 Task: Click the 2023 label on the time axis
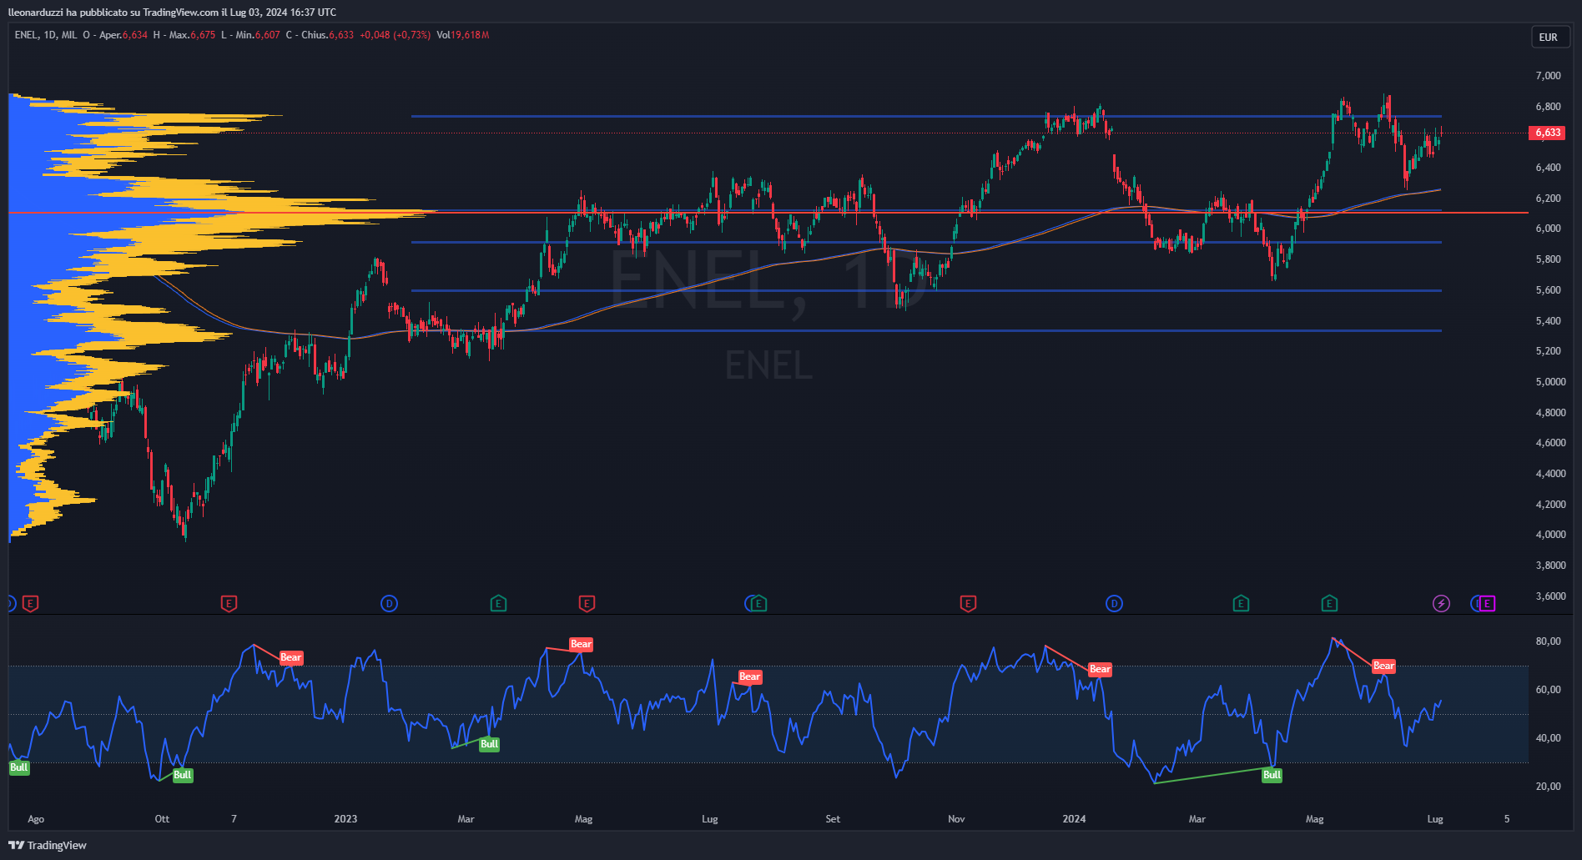345,819
